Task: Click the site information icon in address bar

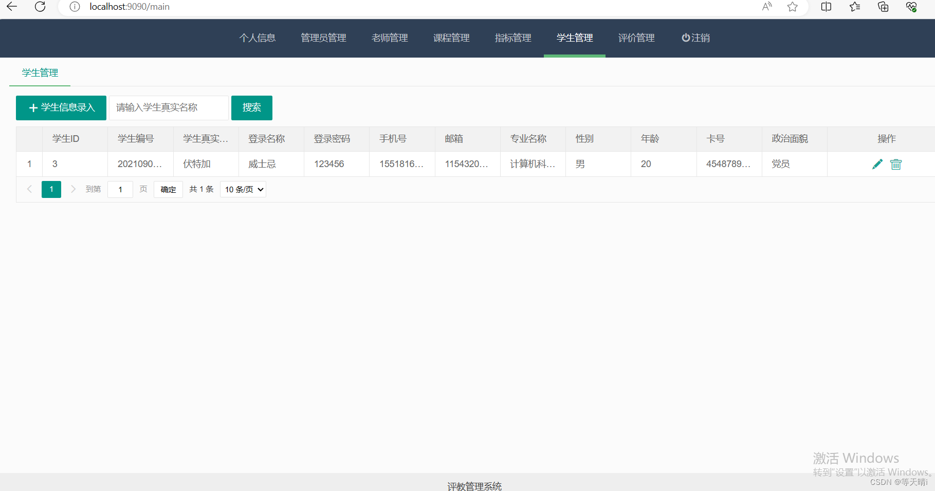Action: pos(75,7)
